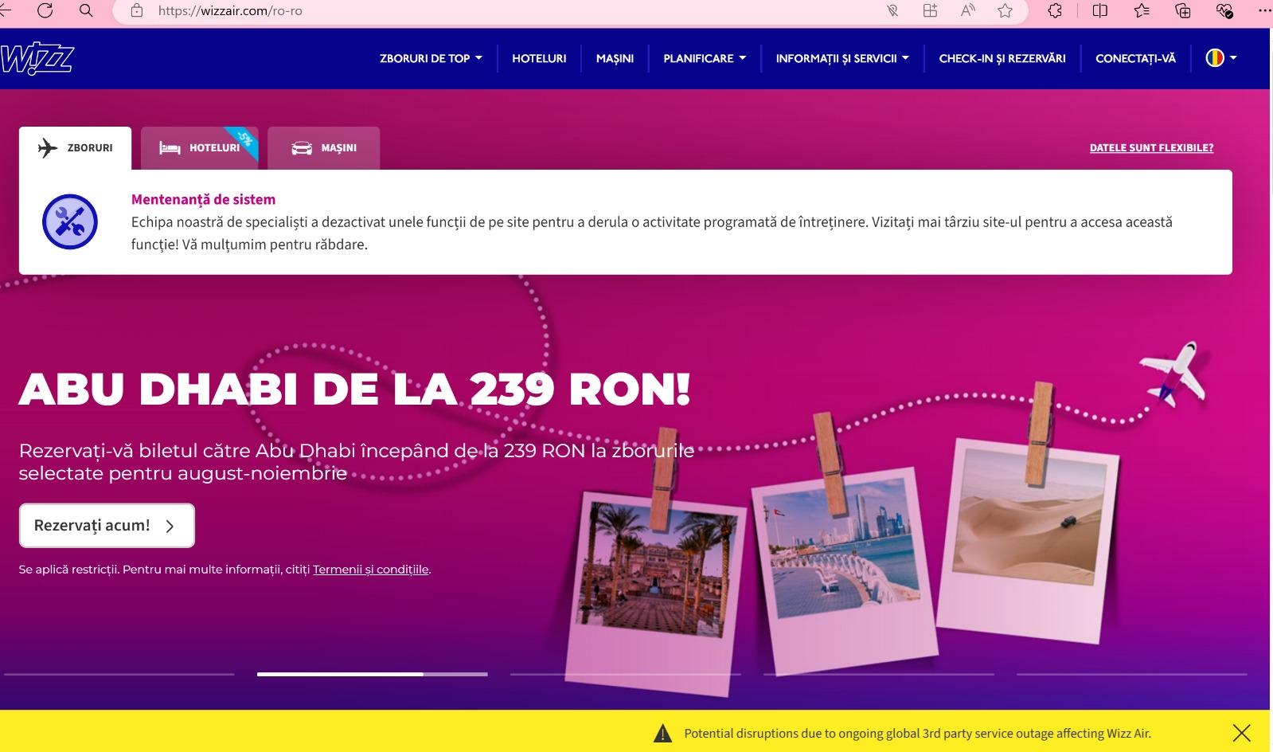
Task: Refresh the page with reload icon
Action: coord(45,10)
